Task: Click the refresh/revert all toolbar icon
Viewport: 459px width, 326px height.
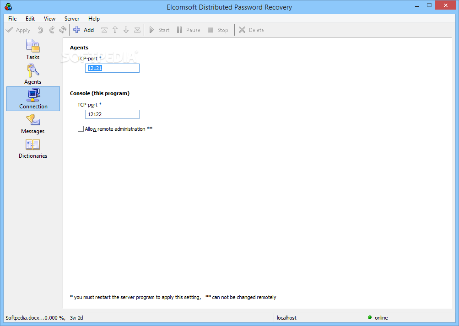Action: click(x=63, y=30)
